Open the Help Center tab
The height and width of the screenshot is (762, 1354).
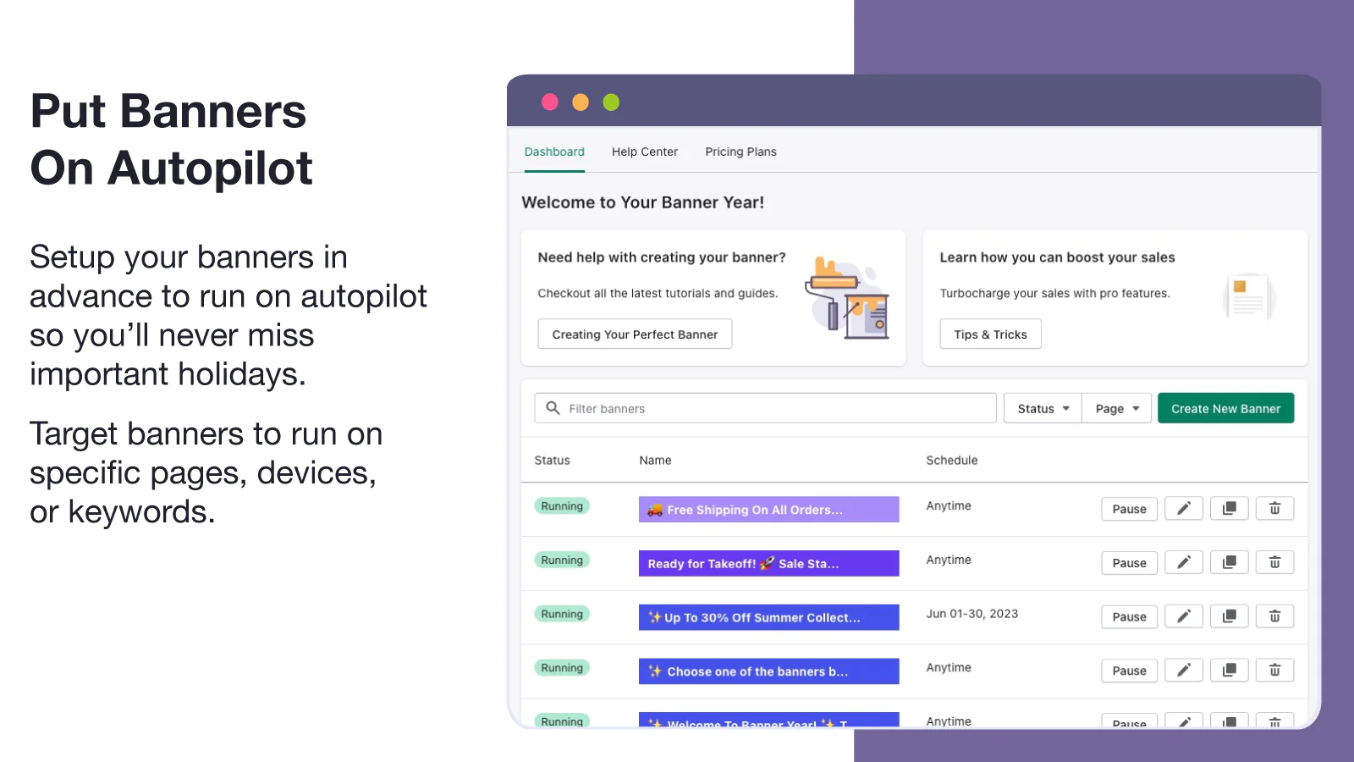[x=644, y=152]
